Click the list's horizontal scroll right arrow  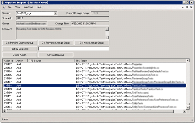(185, 111)
